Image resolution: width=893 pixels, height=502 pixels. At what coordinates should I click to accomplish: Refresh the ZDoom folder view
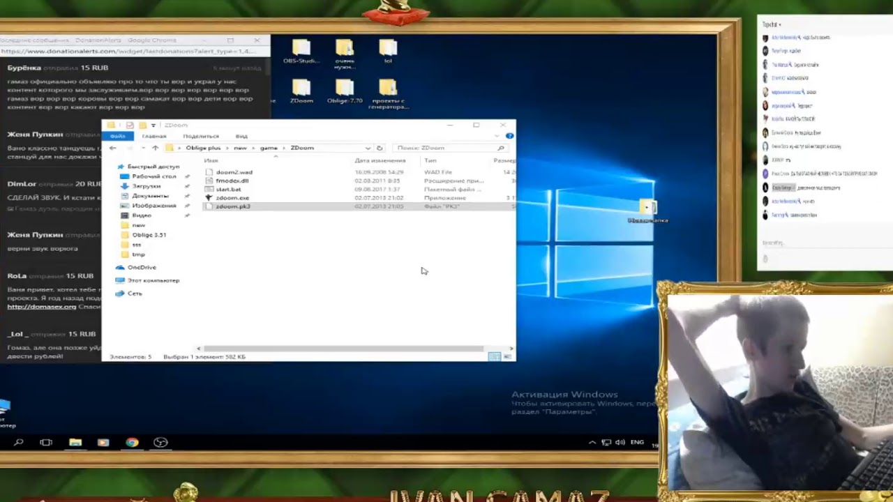pyautogui.click(x=380, y=148)
